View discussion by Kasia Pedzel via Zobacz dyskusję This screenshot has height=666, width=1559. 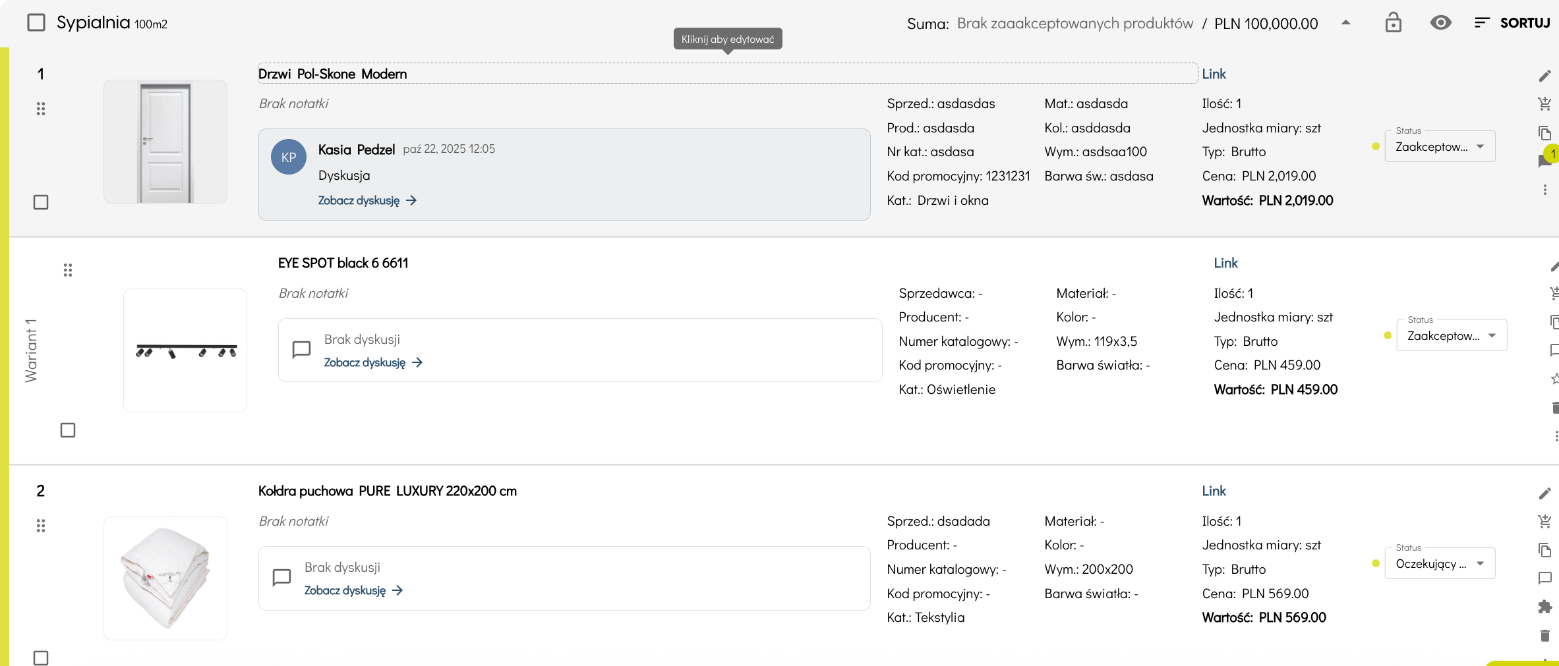pyautogui.click(x=367, y=200)
